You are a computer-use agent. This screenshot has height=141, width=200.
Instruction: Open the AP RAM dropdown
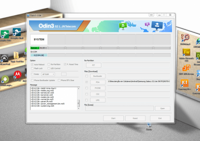coord(48,74)
